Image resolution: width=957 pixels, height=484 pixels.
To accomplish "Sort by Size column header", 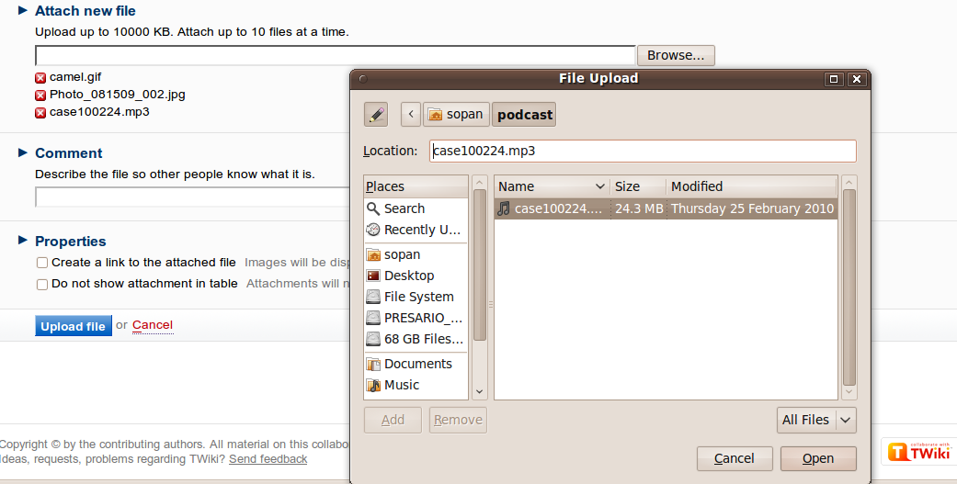I will coord(638,186).
